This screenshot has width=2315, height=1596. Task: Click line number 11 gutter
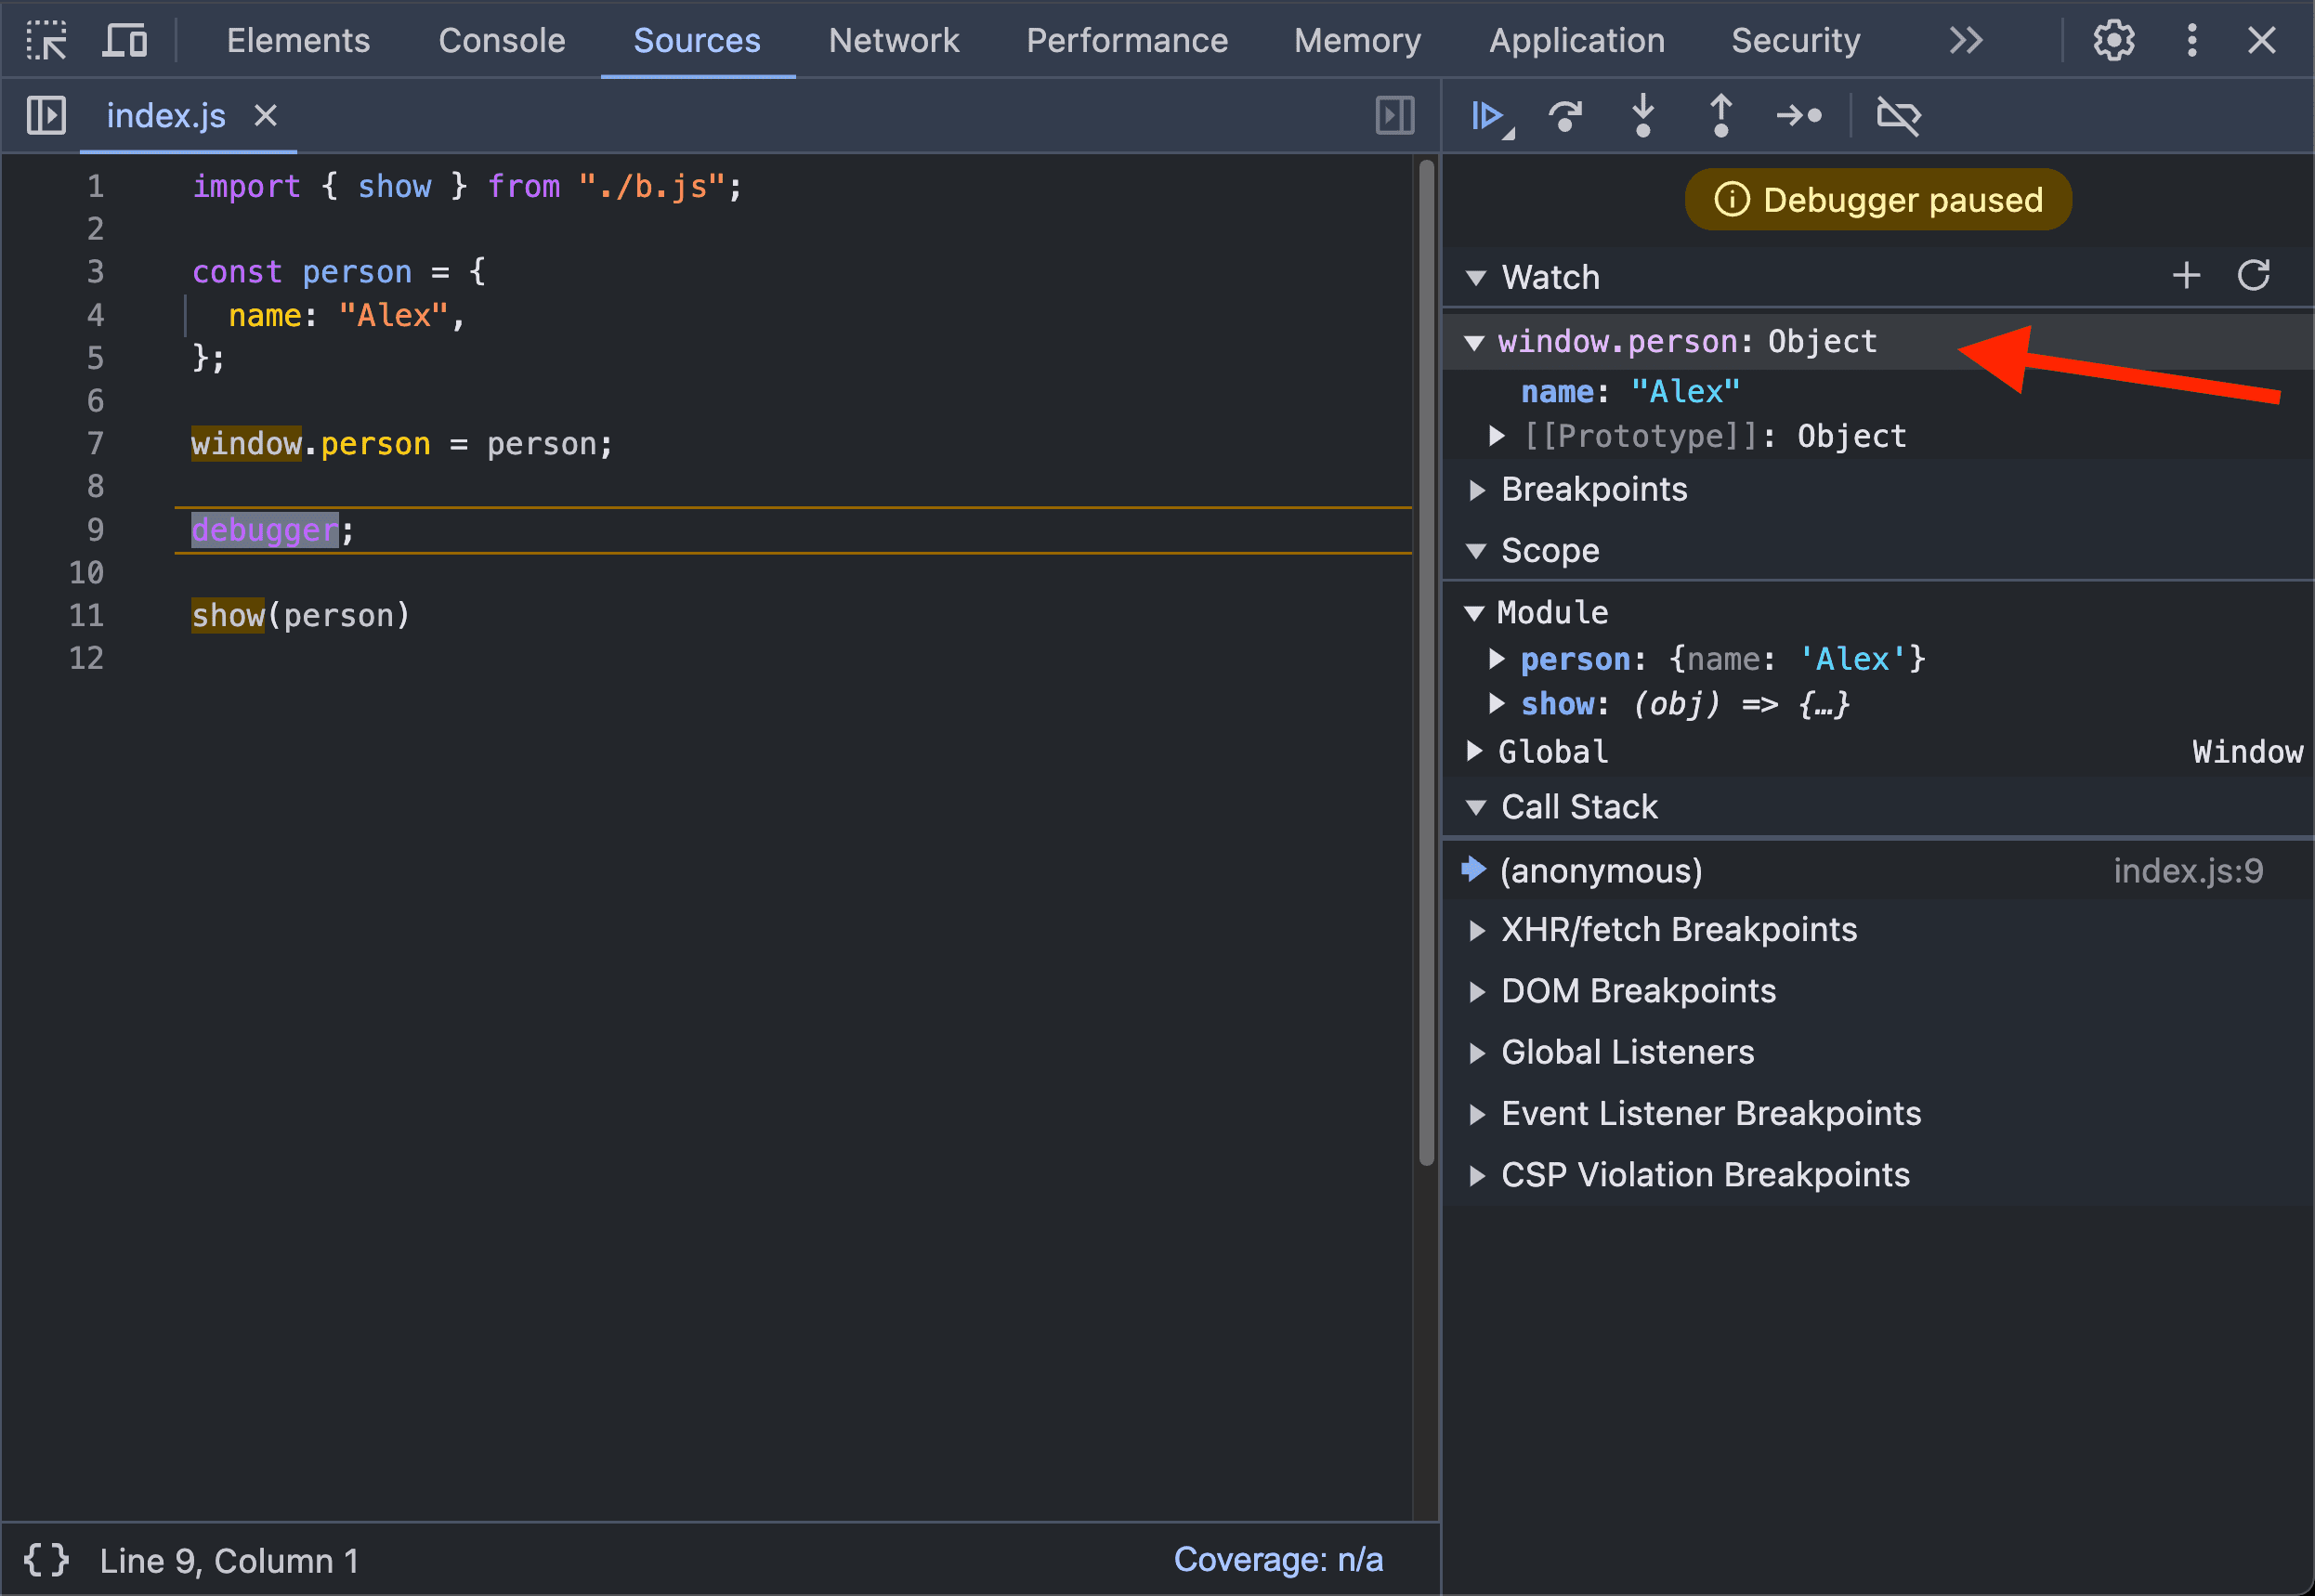pos(86,615)
